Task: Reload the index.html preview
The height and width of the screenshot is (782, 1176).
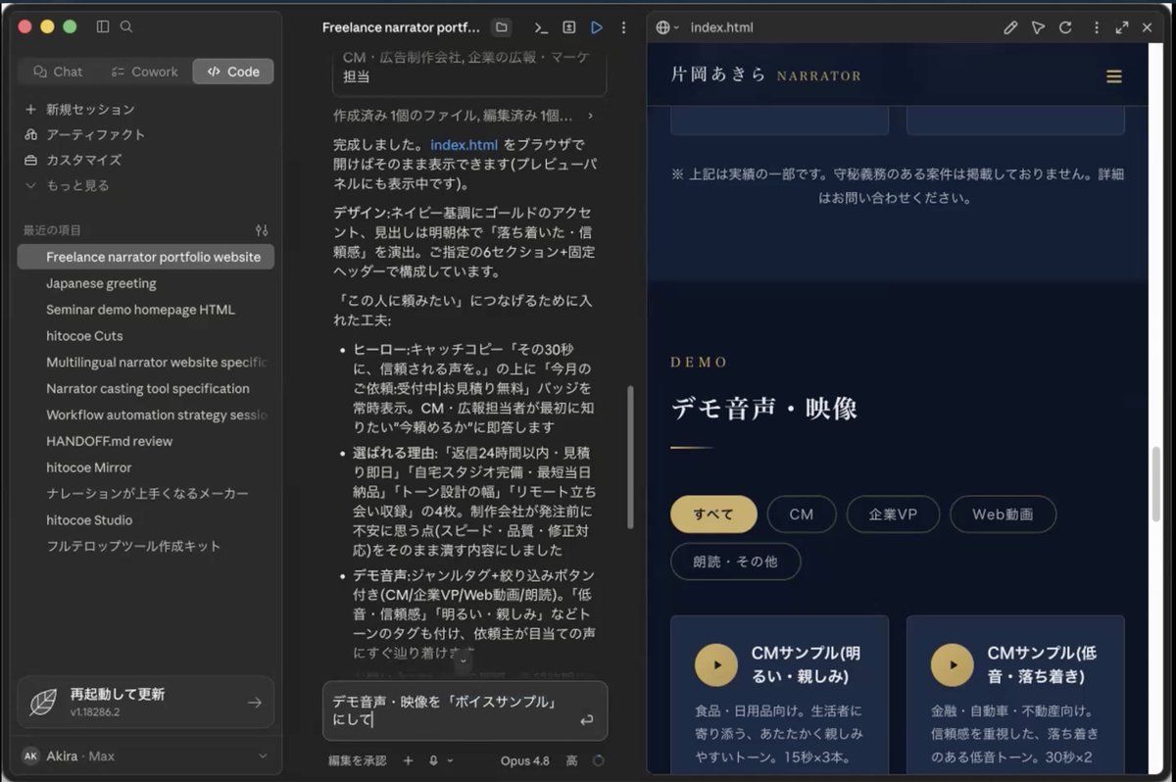Action: pyautogui.click(x=1065, y=27)
